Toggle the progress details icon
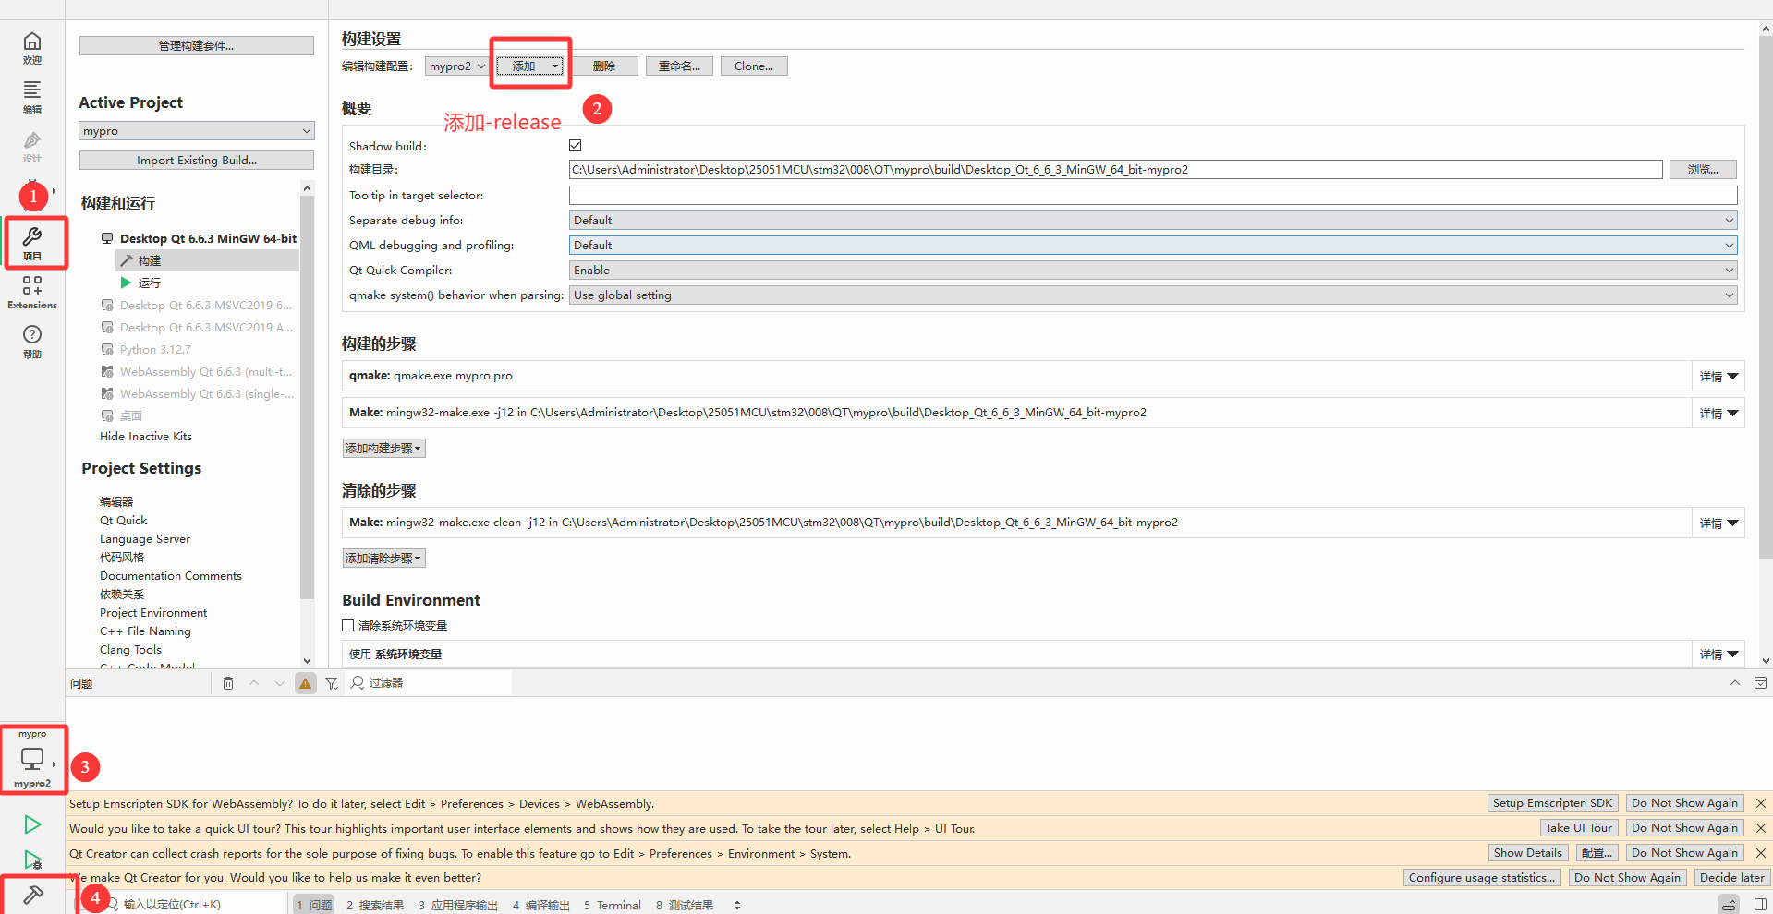Viewport: 1773px width, 914px height. pyautogui.click(x=1728, y=905)
